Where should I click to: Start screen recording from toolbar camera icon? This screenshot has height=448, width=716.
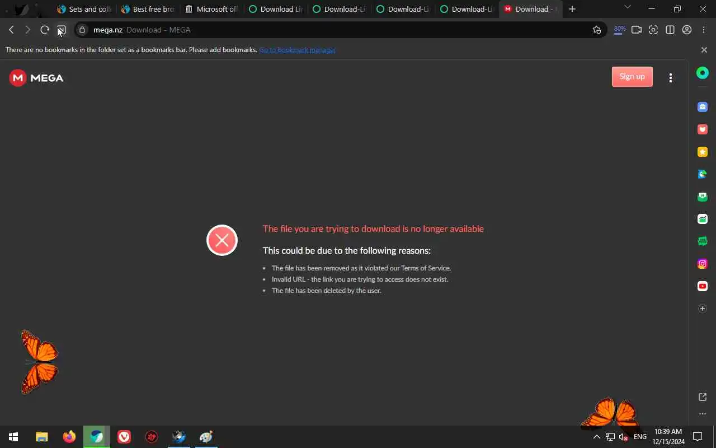[x=637, y=30]
